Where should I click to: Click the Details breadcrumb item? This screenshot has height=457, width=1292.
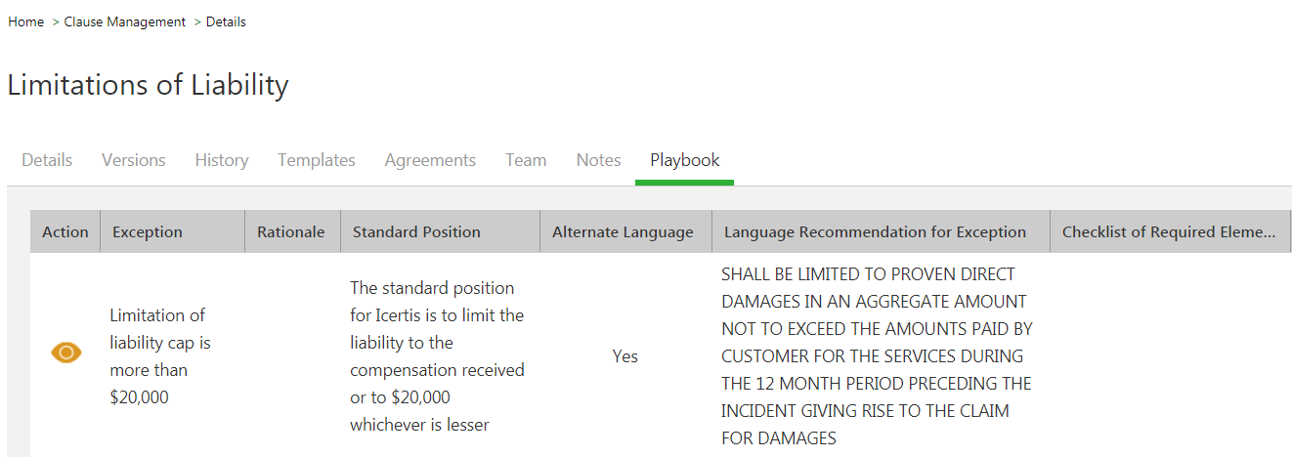(226, 21)
